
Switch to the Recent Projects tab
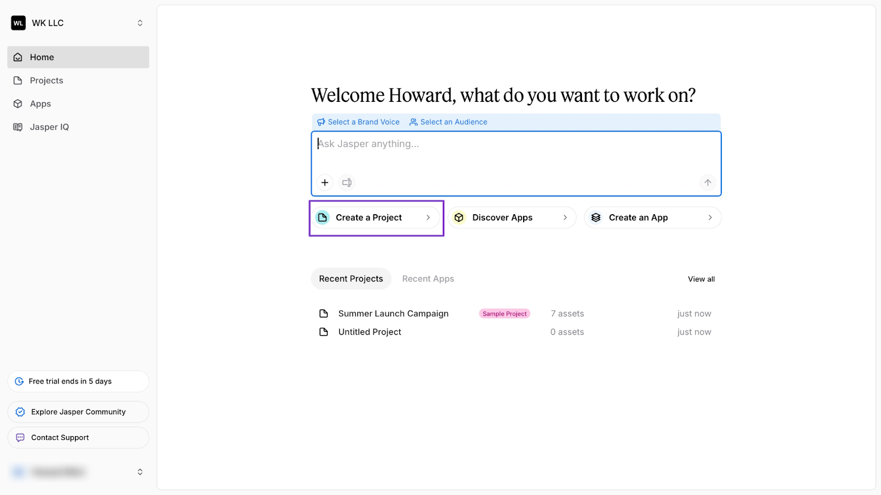pos(351,279)
